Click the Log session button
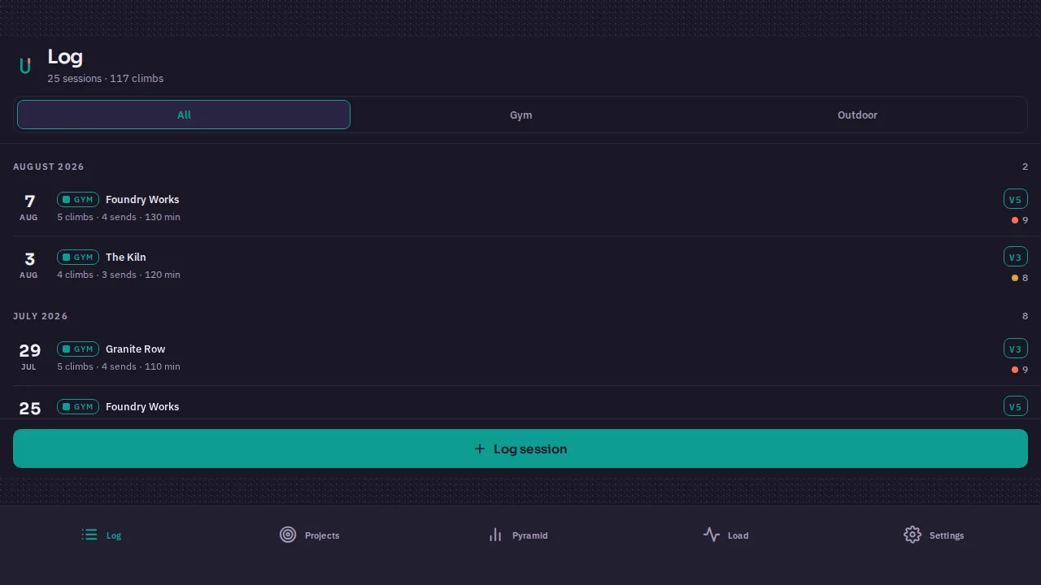The width and height of the screenshot is (1041, 585). tap(520, 448)
